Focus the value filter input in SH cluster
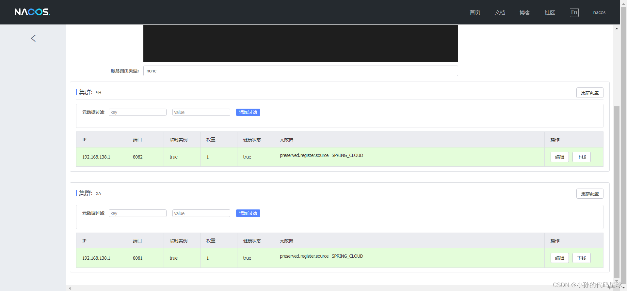The height and width of the screenshot is (291, 627). point(201,112)
